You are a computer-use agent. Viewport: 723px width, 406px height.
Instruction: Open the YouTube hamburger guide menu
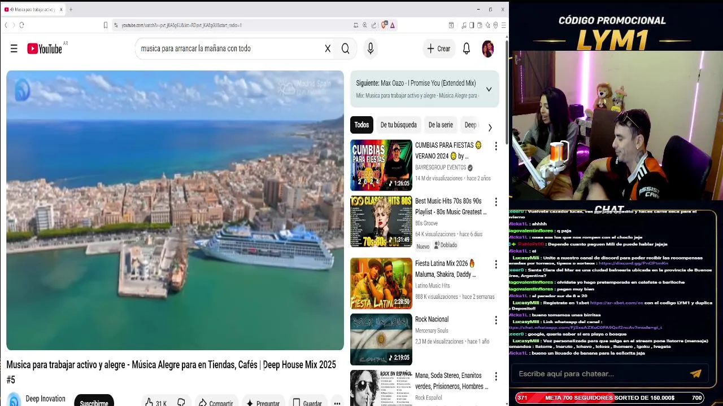coord(14,49)
